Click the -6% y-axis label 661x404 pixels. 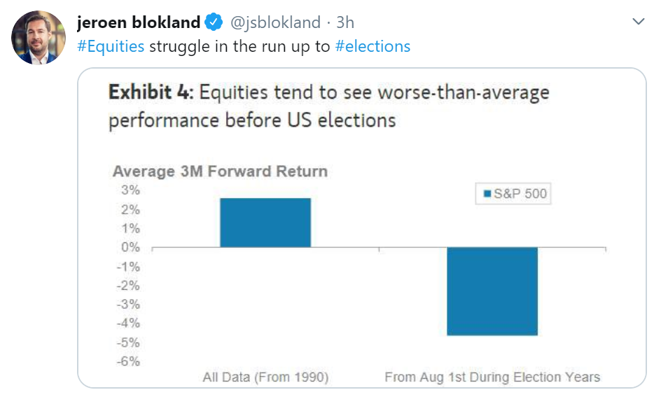coord(130,361)
